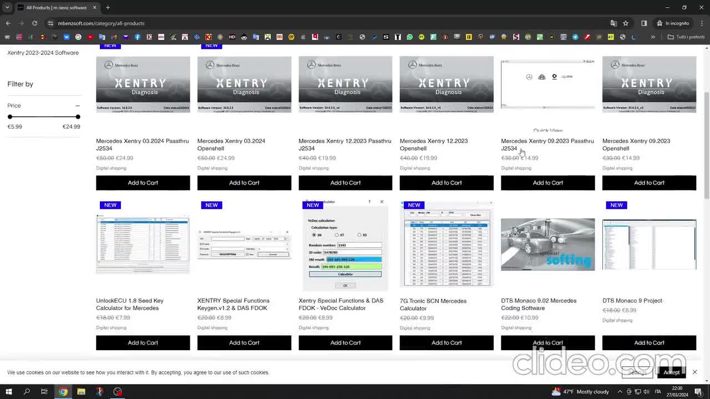This screenshot has width=710, height=399.
Task: Open the VK bookmark icon
Action: 67,37
